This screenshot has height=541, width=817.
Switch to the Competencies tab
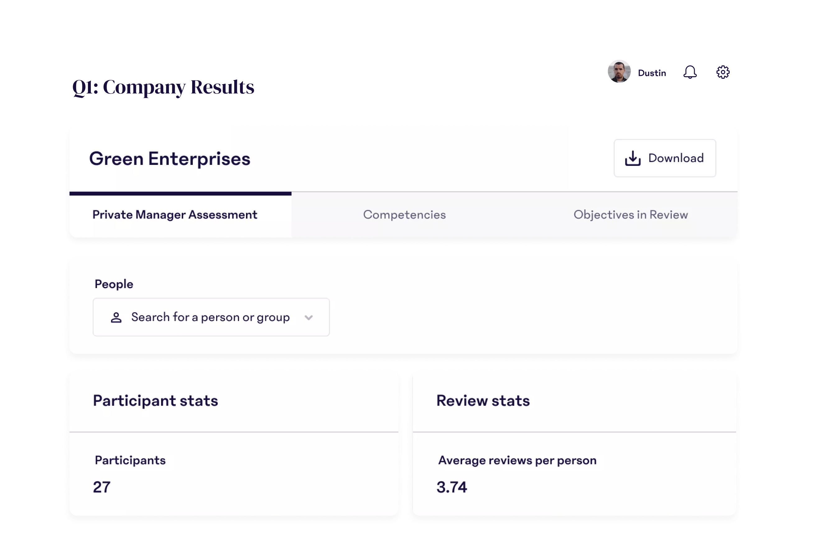point(404,215)
